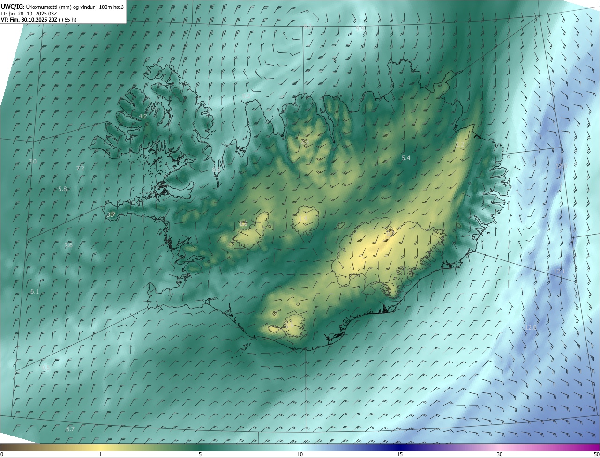Click the 6.1 value label
This screenshot has width=600, height=458.
click(35, 291)
